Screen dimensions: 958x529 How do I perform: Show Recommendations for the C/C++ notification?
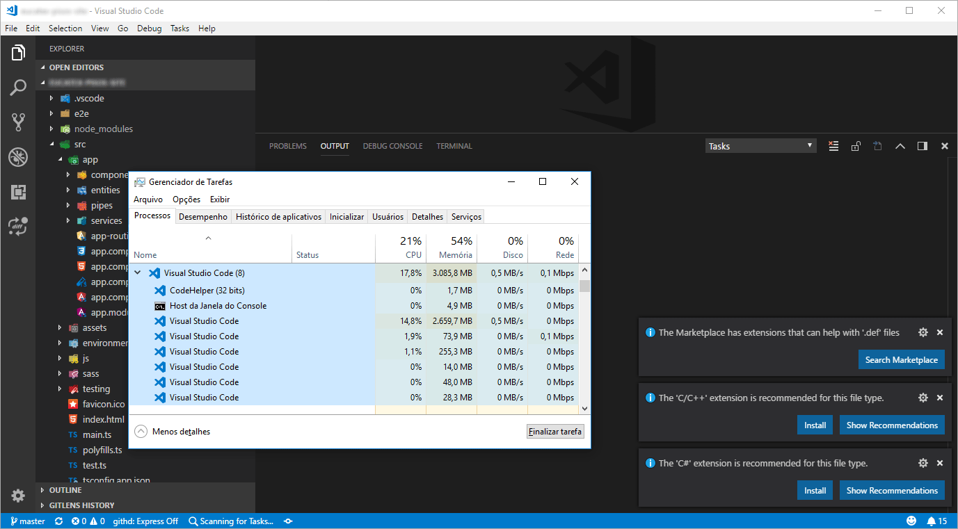(892, 425)
